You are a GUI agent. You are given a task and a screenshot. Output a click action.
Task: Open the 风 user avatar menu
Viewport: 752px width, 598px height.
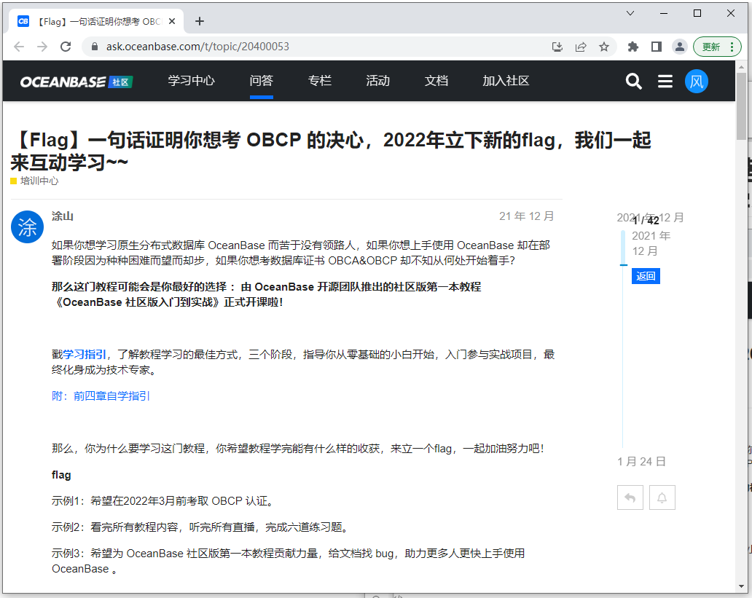pyautogui.click(x=697, y=81)
